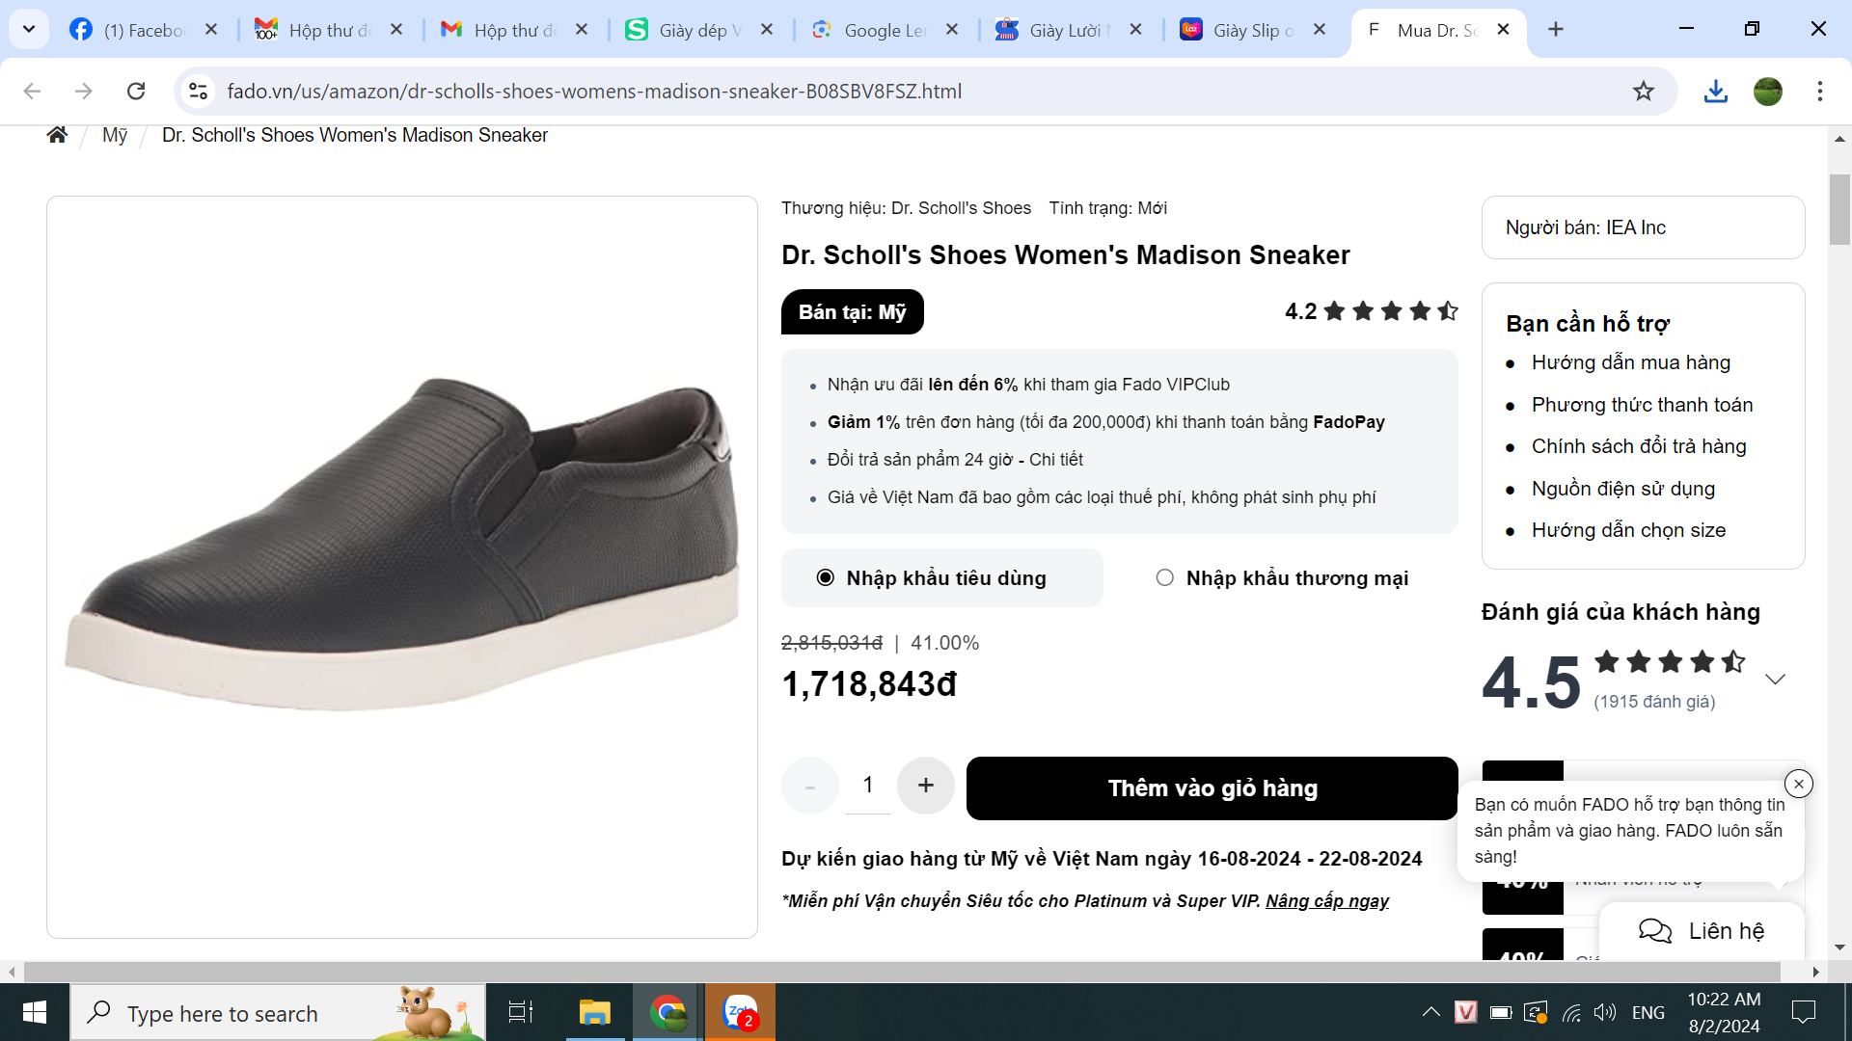Bookmark this page with the star icon
The width and height of the screenshot is (1852, 1041).
(x=1643, y=92)
